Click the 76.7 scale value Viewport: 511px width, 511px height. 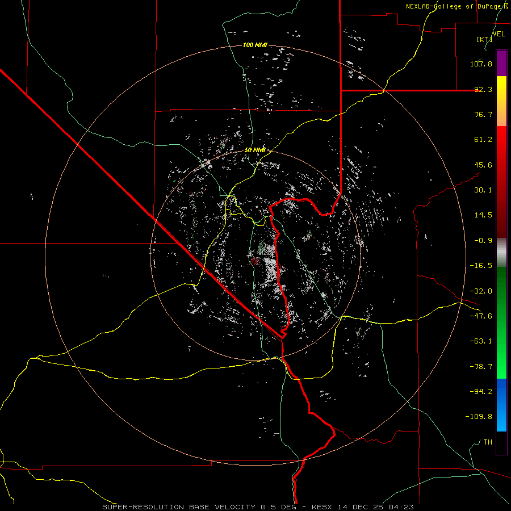point(483,114)
